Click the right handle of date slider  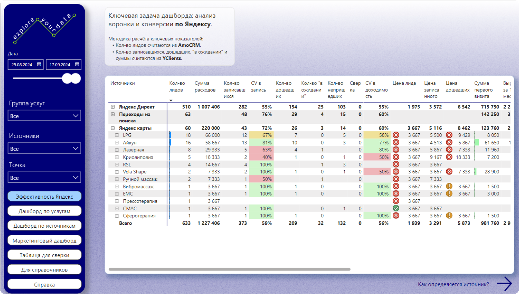[x=75, y=78]
